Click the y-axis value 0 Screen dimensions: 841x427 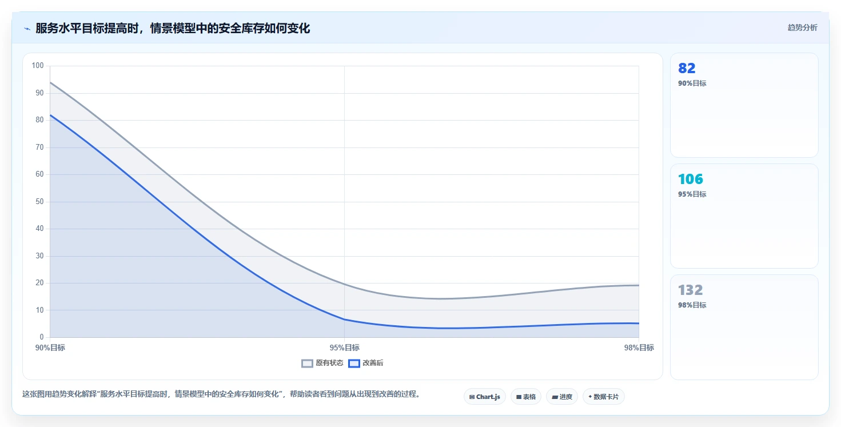42,337
